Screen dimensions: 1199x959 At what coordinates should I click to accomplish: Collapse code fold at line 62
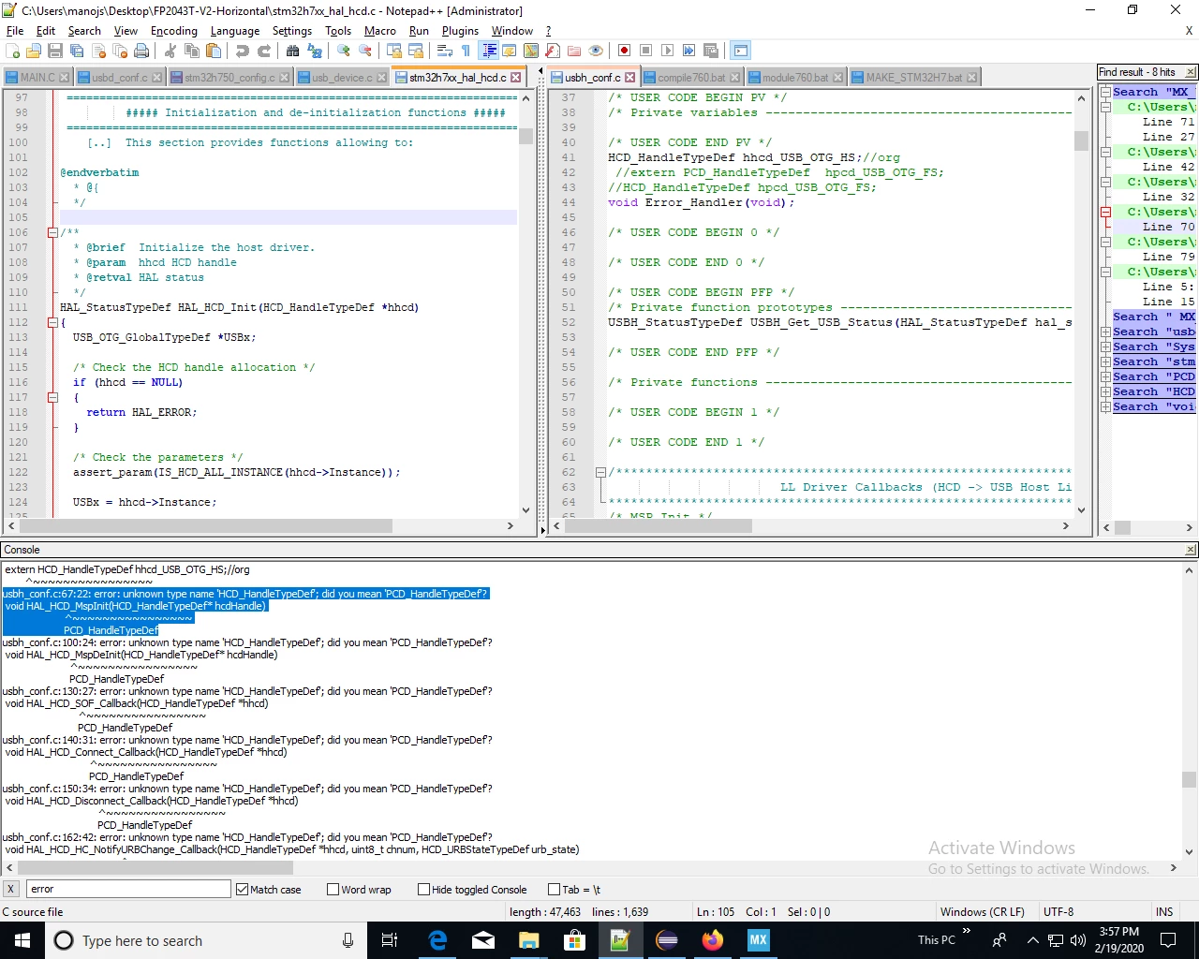pos(600,472)
